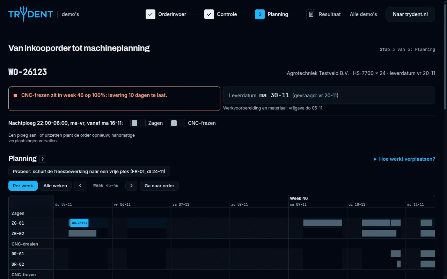Click the DR-01 block on di 10-11
This screenshot has height=279, width=447.
pos(396,254)
